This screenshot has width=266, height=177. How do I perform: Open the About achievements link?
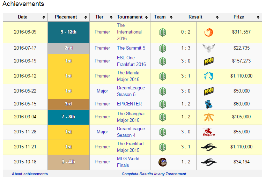[x=30, y=174]
